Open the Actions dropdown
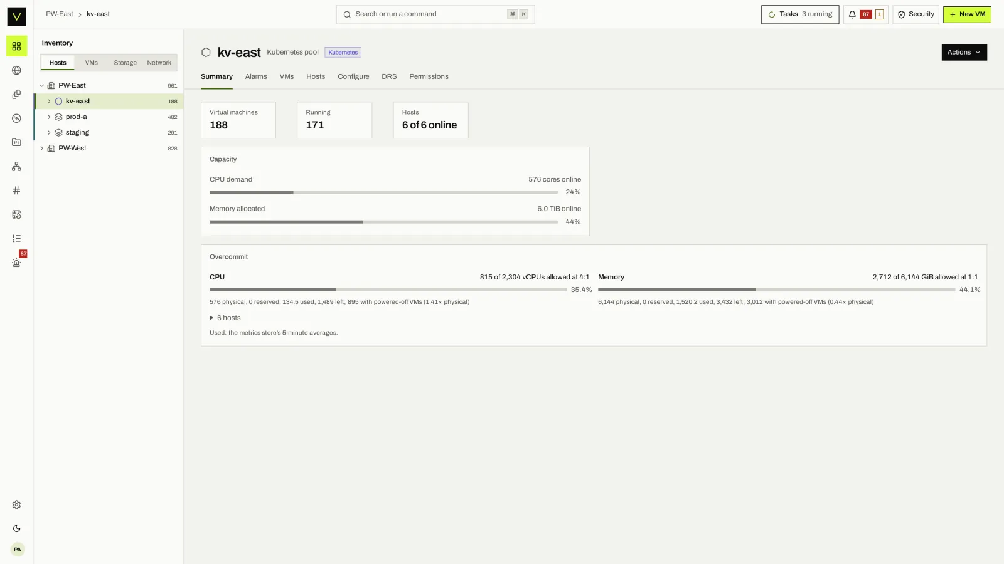Screen dimensions: 1004x564 tap(964, 53)
